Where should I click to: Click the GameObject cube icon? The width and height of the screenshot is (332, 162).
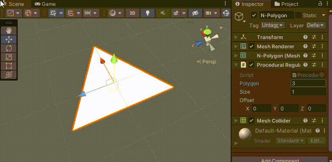(239, 16)
